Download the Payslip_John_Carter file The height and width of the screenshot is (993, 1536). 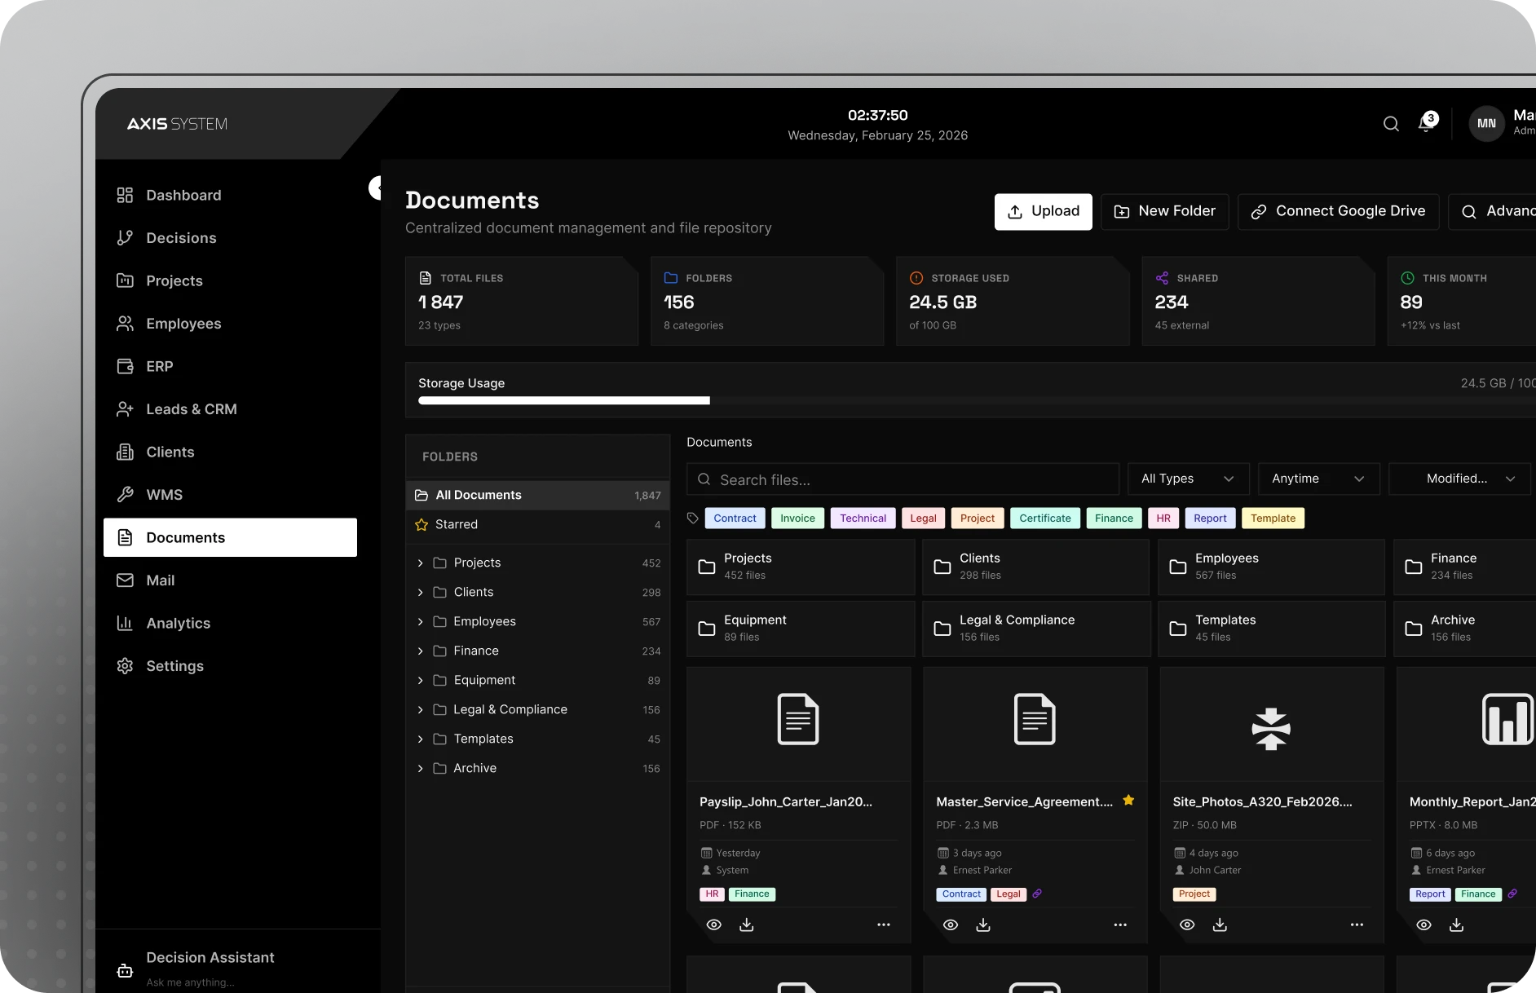click(746, 925)
